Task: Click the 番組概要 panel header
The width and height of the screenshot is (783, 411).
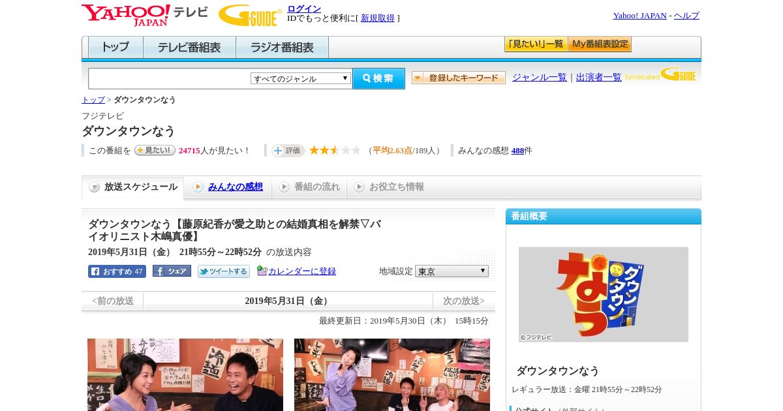Action: 604,217
